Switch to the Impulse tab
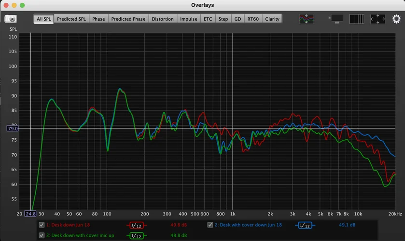The height and width of the screenshot is (241, 405). tap(188, 19)
